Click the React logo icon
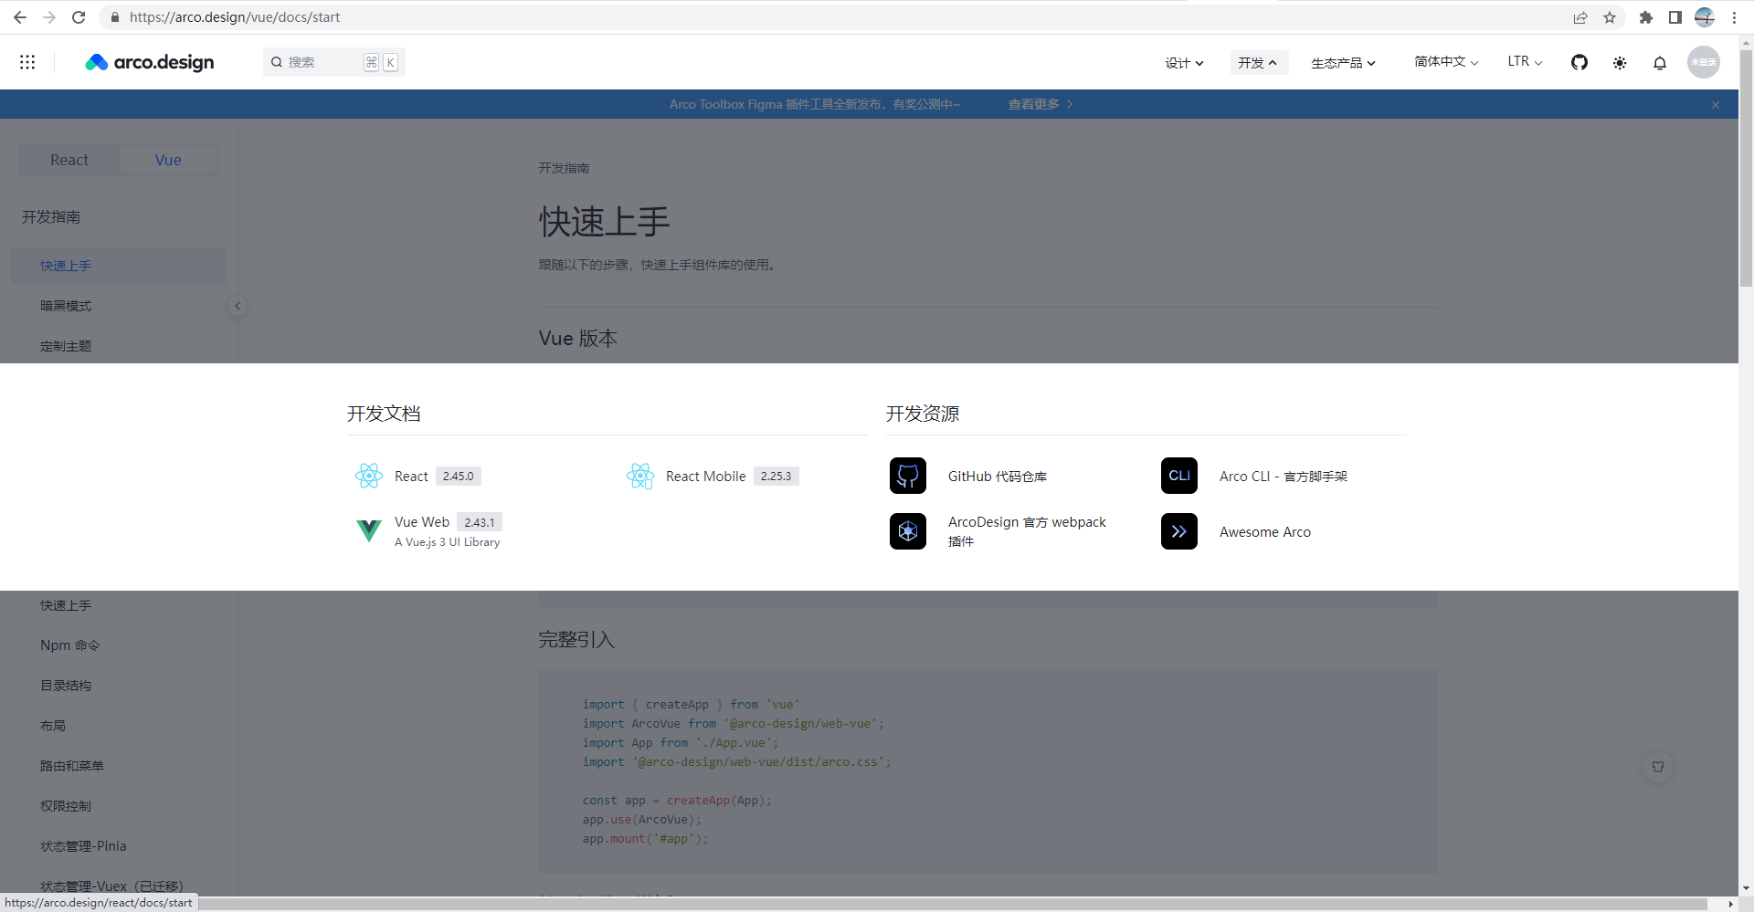Image resolution: width=1754 pixels, height=912 pixels. click(369, 476)
